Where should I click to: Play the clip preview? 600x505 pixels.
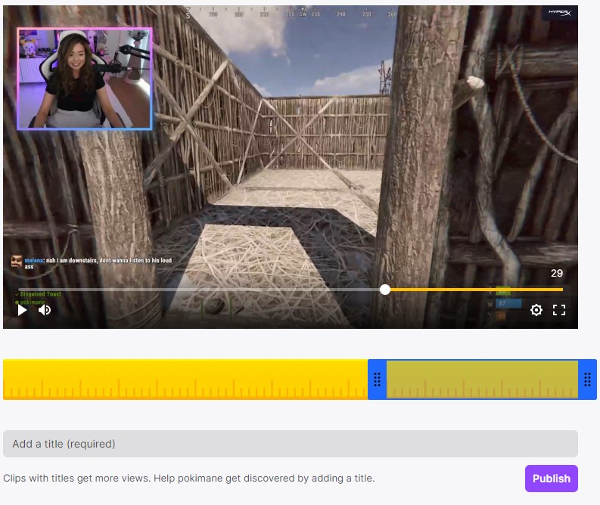coord(22,310)
